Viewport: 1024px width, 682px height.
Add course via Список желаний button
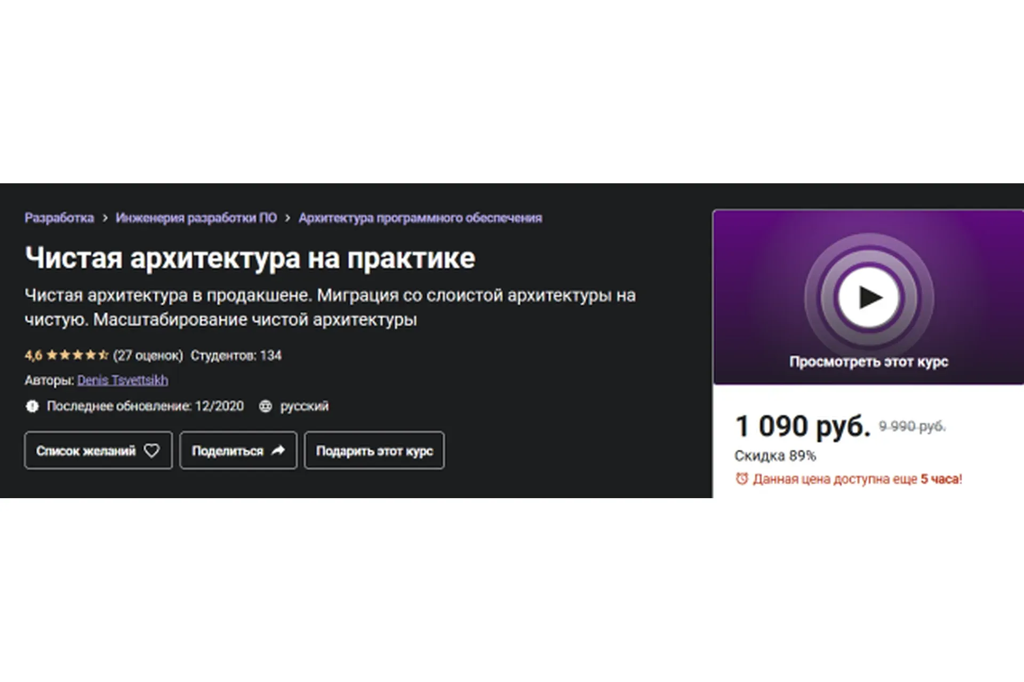98,451
